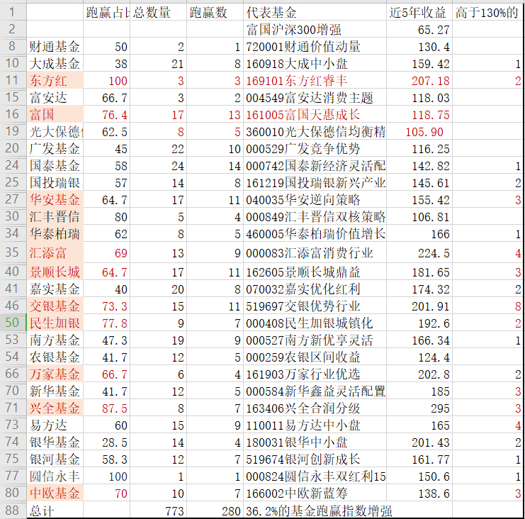
Task: Select the 兴全基金 cell
Action: 55,408
